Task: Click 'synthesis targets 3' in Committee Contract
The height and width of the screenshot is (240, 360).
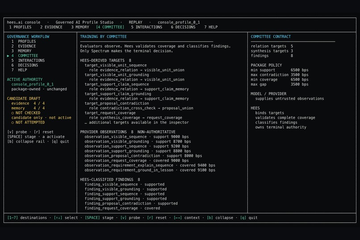Action: tap(272, 51)
